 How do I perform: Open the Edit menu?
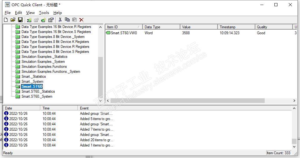click(x=18, y=13)
